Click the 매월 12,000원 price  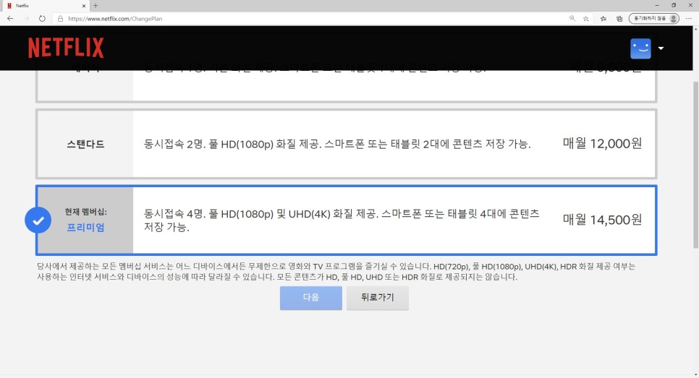point(602,143)
